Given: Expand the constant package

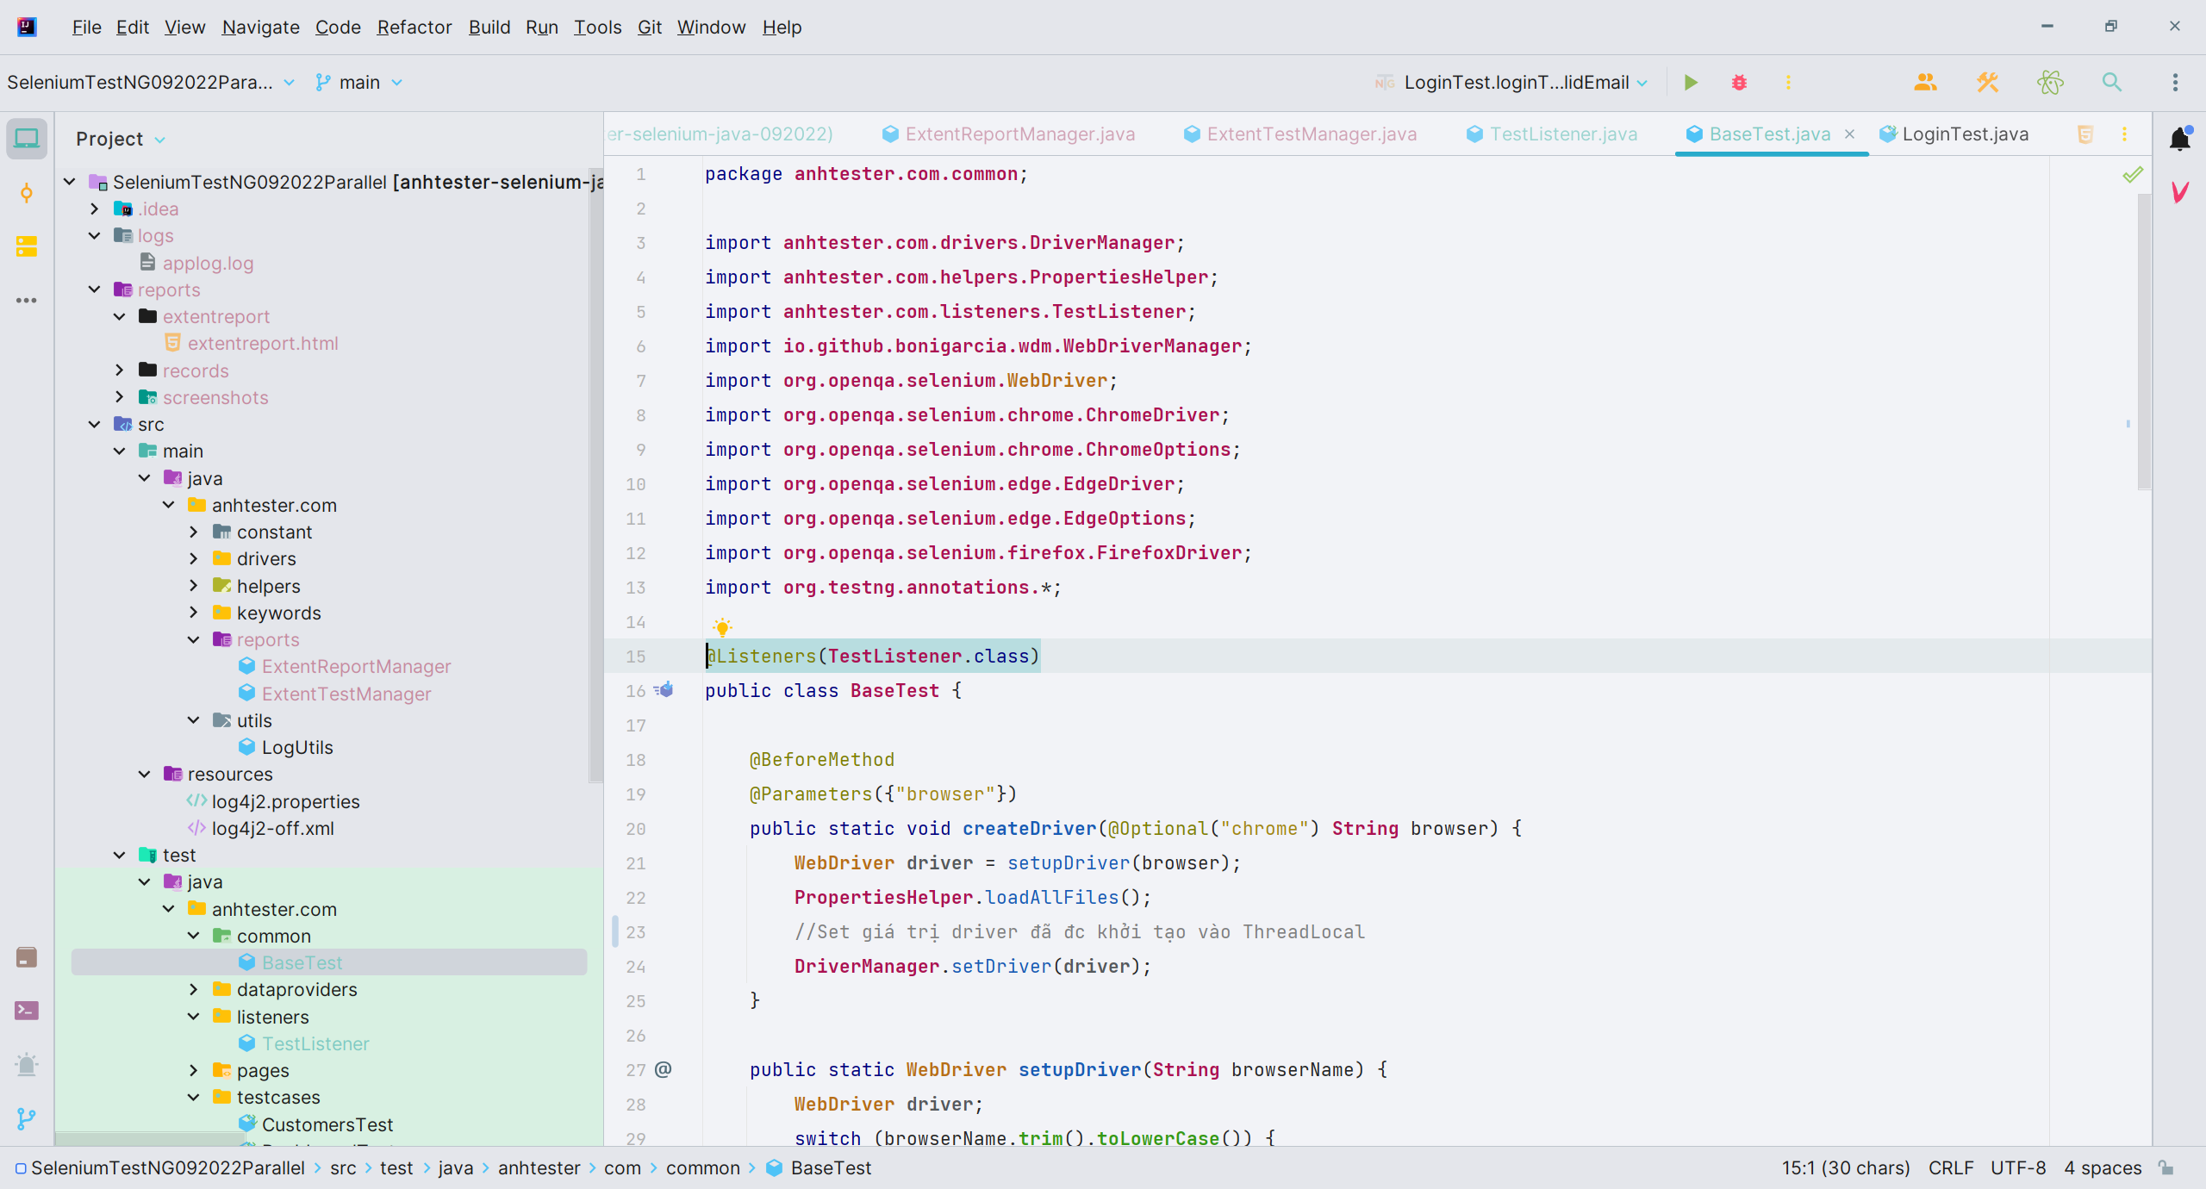Looking at the screenshot, I should coord(194,532).
